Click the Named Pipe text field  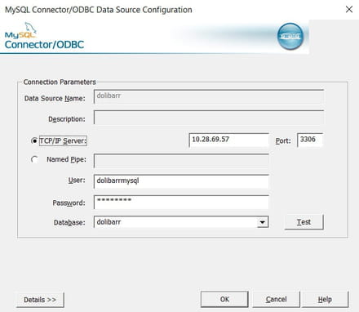181,161
